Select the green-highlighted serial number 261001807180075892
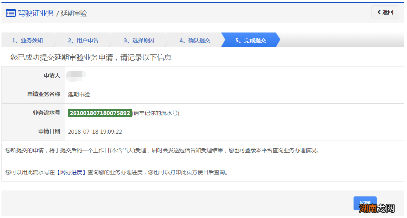Viewport: 407px width, 218px height. [100, 113]
